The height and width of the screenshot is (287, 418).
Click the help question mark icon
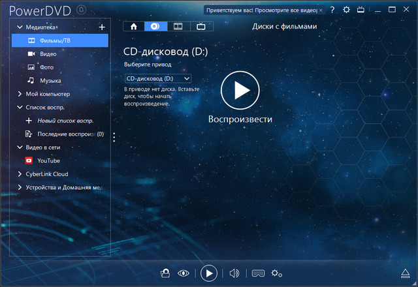pyautogui.click(x=332, y=10)
